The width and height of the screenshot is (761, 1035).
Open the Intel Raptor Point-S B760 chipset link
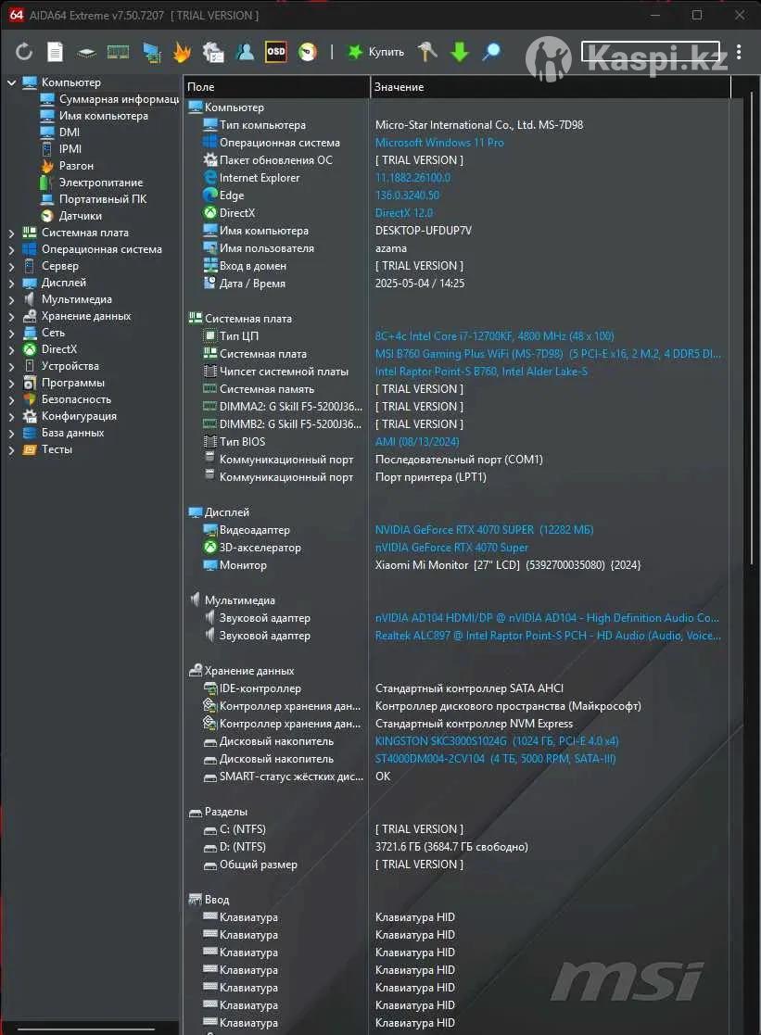(481, 372)
